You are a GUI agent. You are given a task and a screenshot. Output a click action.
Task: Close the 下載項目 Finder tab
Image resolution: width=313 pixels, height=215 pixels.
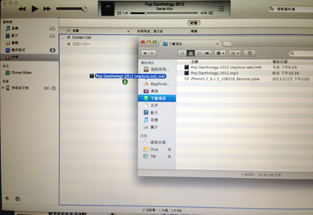218,44
